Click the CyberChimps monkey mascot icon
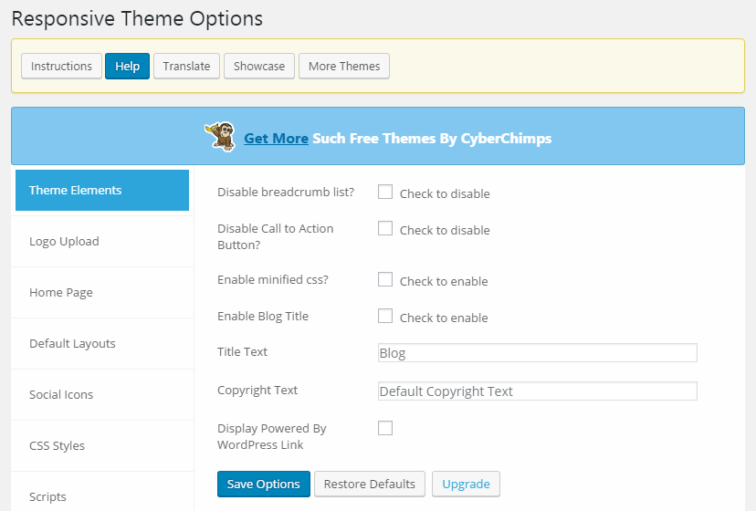The width and height of the screenshot is (756, 511). [220, 137]
